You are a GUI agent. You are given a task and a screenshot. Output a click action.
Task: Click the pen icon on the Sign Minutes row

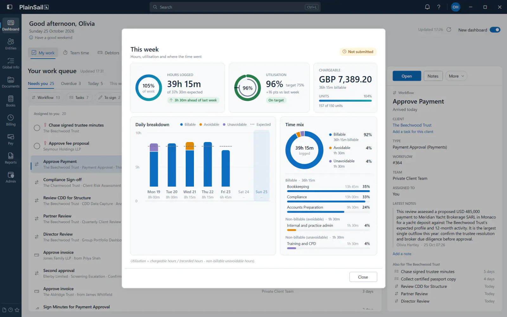click(x=37, y=307)
